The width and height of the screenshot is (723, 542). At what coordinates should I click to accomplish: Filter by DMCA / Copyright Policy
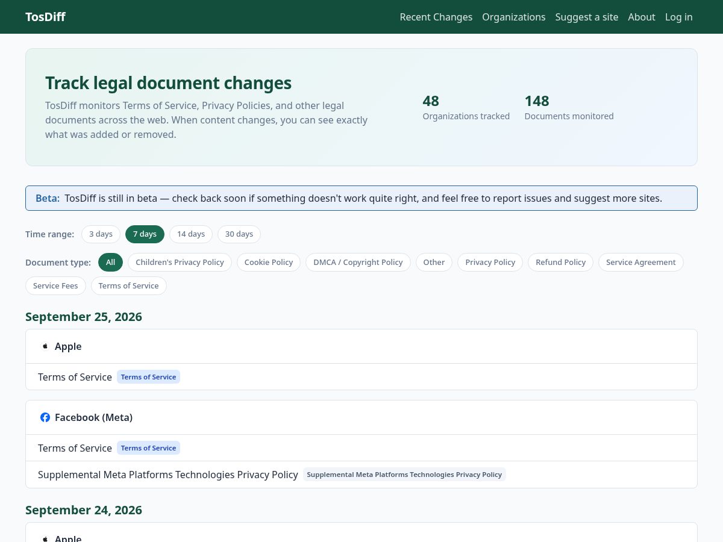(x=358, y=263)
